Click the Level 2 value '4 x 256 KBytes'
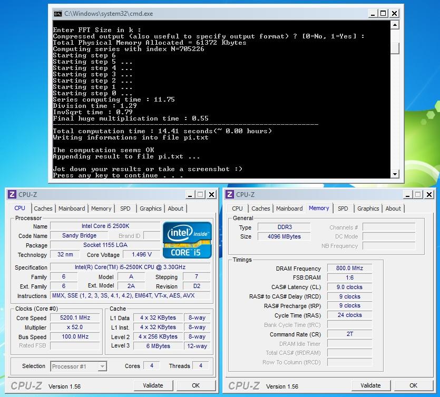440x397 pixels. click(158, 336)
